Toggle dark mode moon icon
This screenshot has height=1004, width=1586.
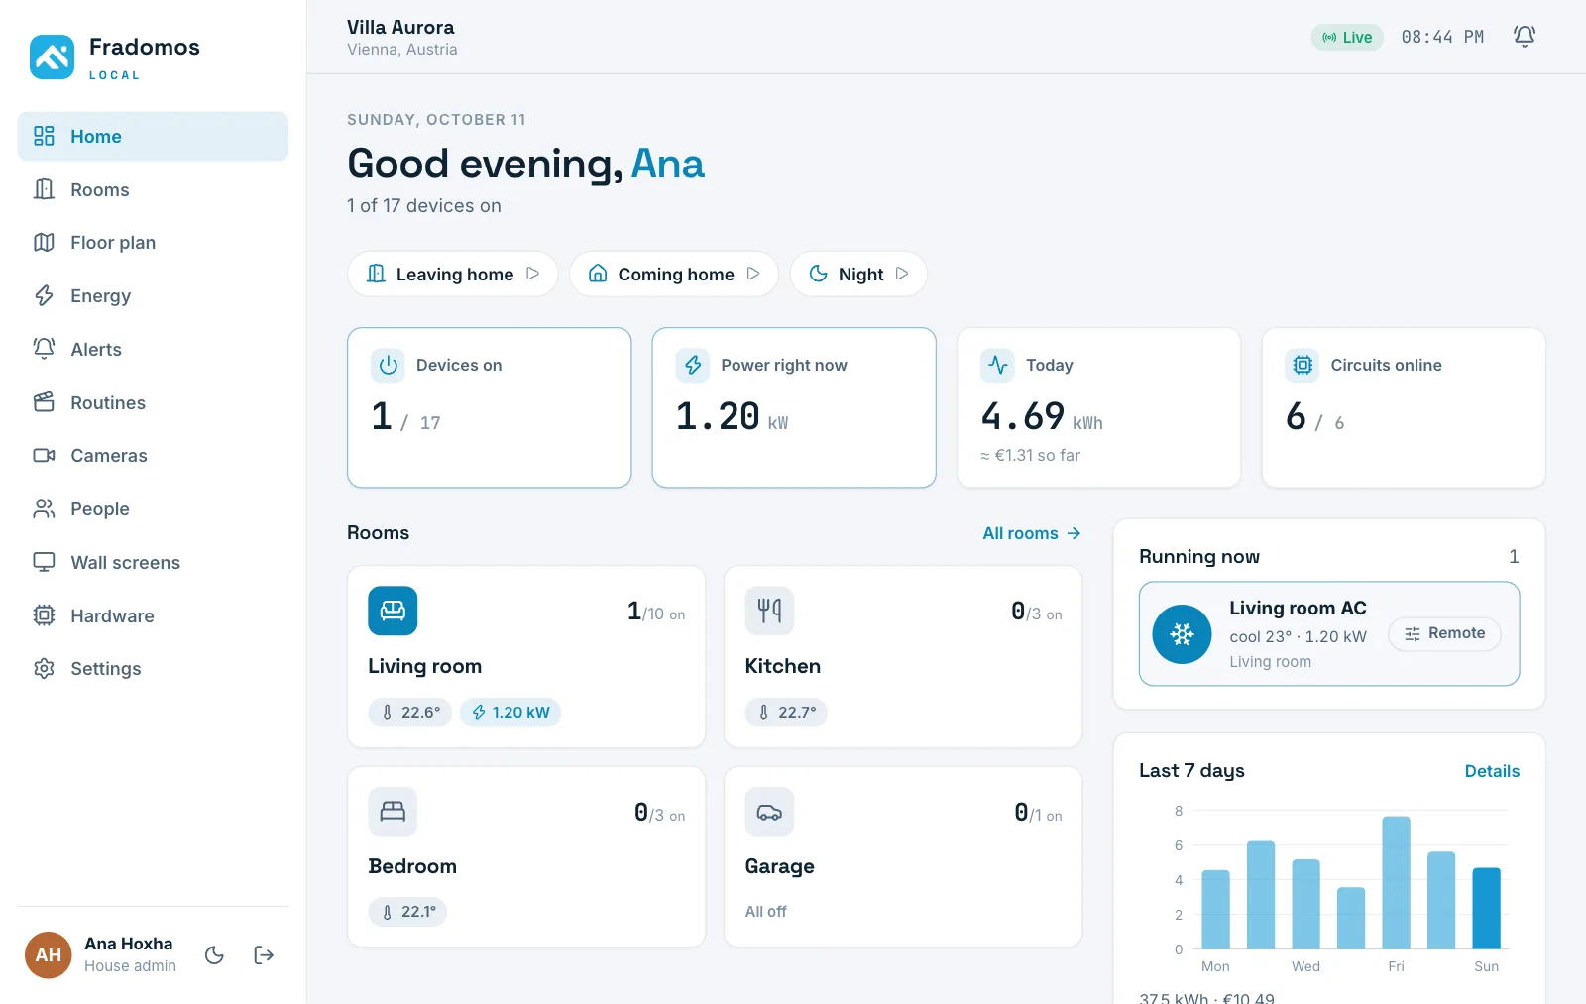tap(214, 955)
